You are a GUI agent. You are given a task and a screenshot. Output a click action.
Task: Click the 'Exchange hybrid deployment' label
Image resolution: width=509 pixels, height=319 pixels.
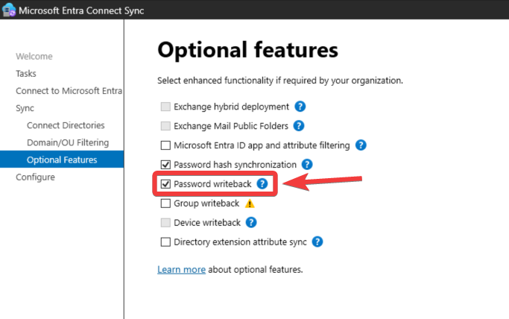coord(231,107)
